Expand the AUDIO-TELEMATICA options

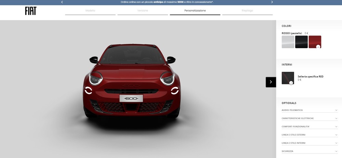(x=310, y=110)
